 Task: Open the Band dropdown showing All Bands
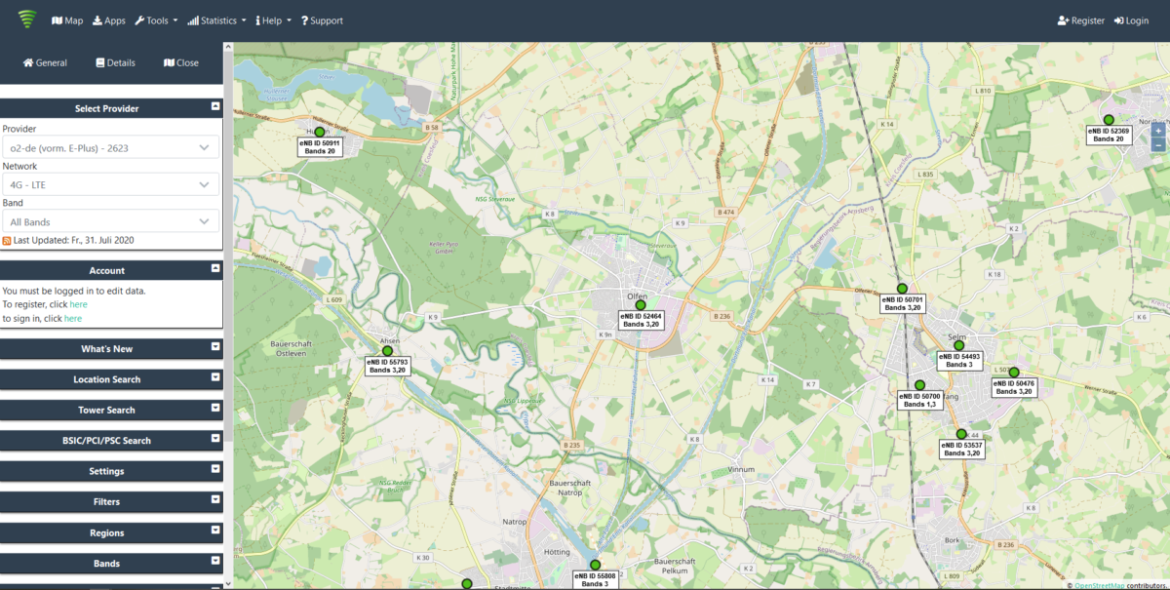[x=110, y=221]
